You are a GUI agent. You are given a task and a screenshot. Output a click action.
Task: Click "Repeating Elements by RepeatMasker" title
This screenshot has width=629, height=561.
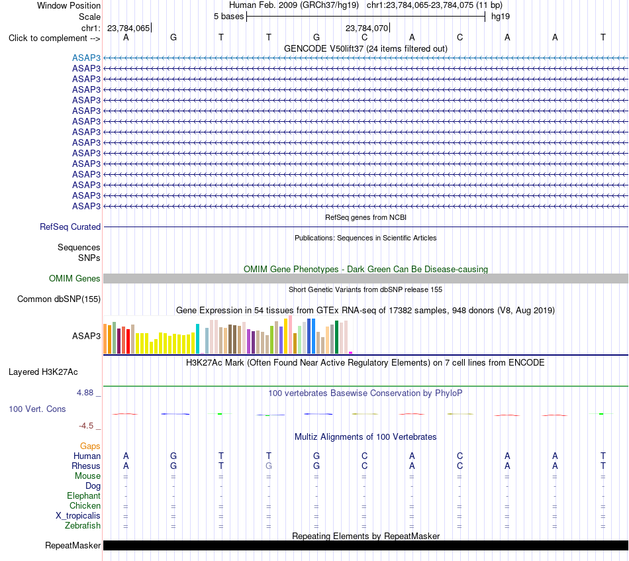pos(365,536)
